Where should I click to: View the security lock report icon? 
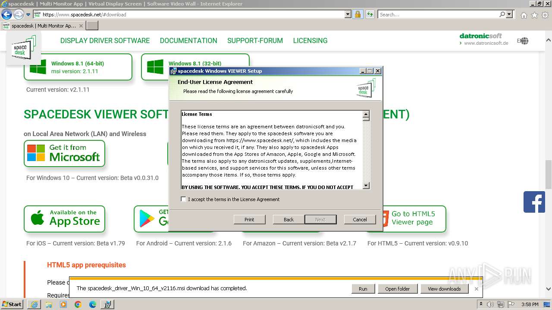[x=358, y=14]
